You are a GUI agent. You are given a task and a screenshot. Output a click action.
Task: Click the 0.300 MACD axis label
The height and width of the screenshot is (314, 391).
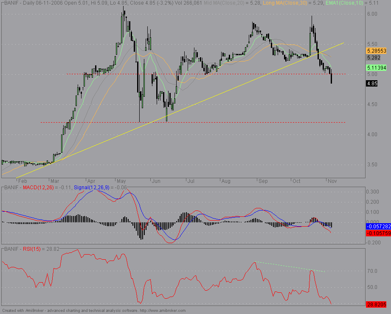[x=372, y=192]
